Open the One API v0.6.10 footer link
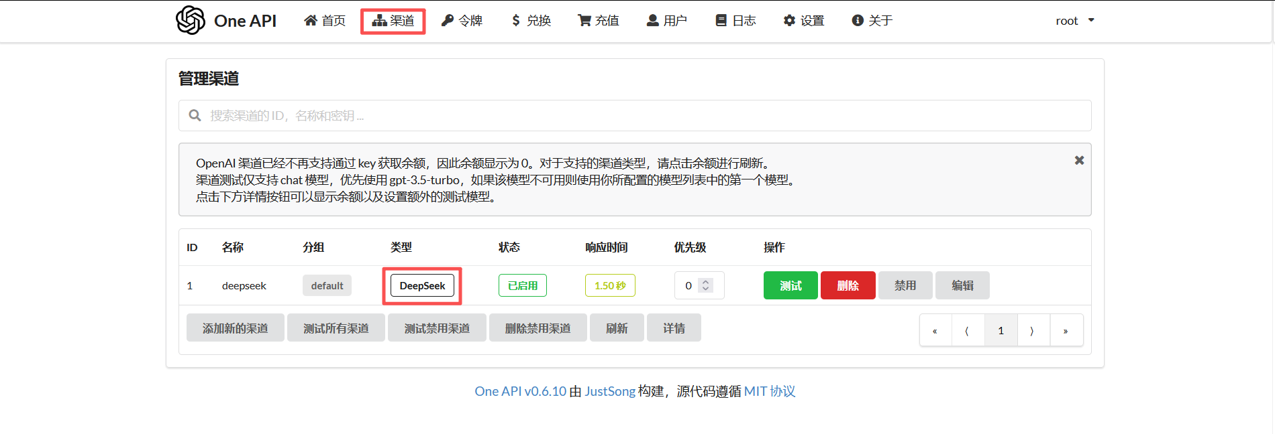The width and height of the screenshot is (1275, 434). click(x=521, y=391)
